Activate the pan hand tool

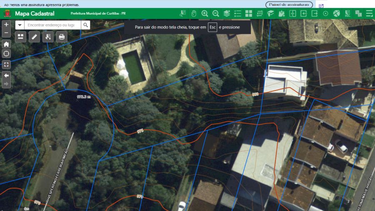[194, 13]
